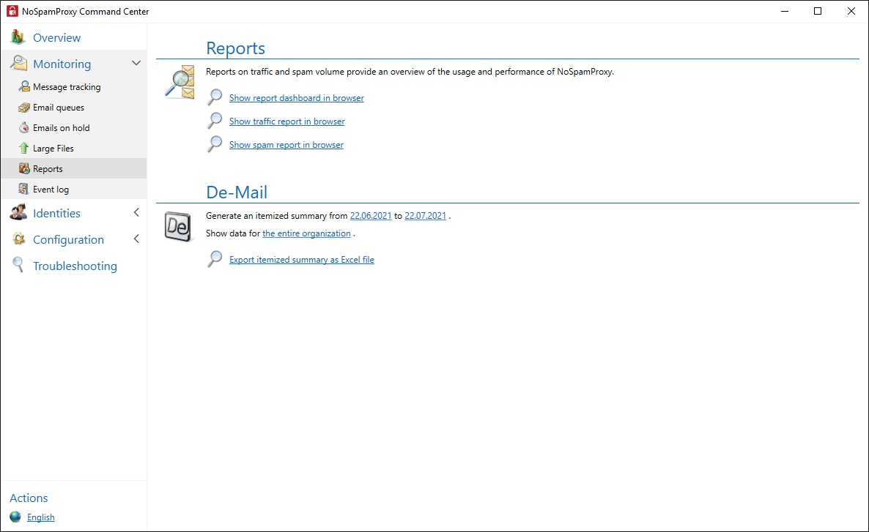Click the Reports sidebar icon
The height and width of the screenshot is (532, 869).
[x=24, y=168]
